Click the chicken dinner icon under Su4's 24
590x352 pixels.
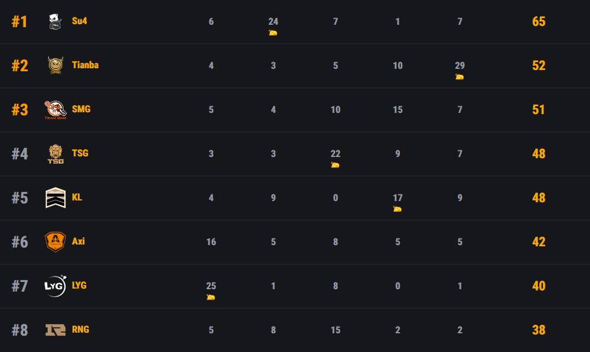click(x=273, y=33)
